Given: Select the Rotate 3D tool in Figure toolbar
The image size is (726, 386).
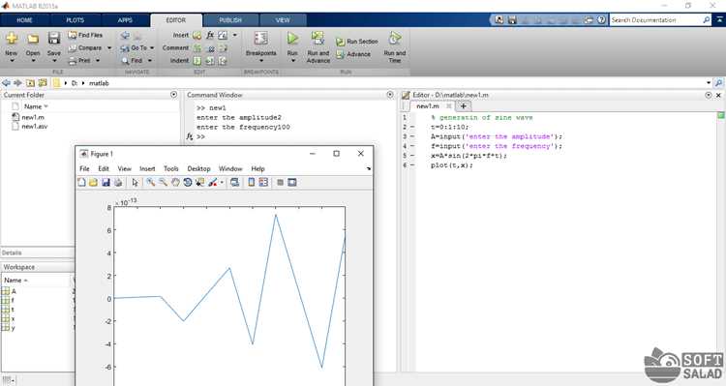Looking at the screenshot, I should 188,182.
